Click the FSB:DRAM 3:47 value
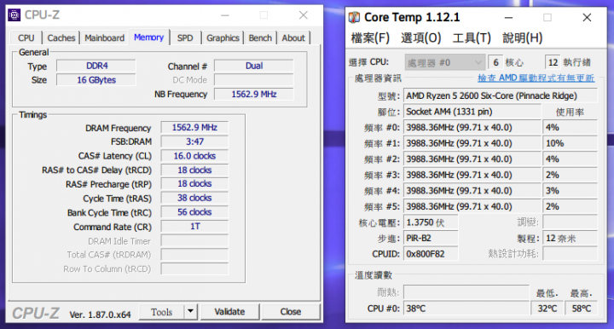Image resolution: width=614 pixels, height=329 pixels. point(194,141)
